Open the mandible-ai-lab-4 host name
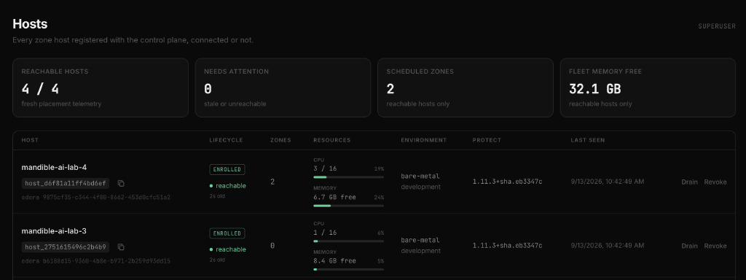The width and height of the screenshot is (746, 280). (x=54, y=167)
